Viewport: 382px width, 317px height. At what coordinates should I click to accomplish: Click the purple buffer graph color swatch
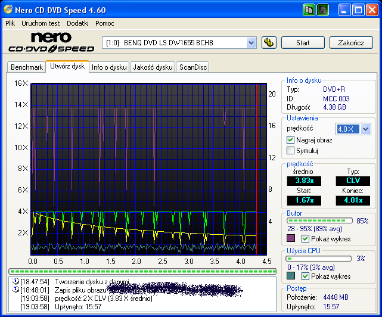click(x=291, y=238)
